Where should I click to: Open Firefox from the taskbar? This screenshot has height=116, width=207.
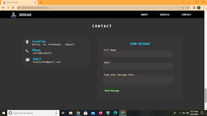(x=100, y=113)
